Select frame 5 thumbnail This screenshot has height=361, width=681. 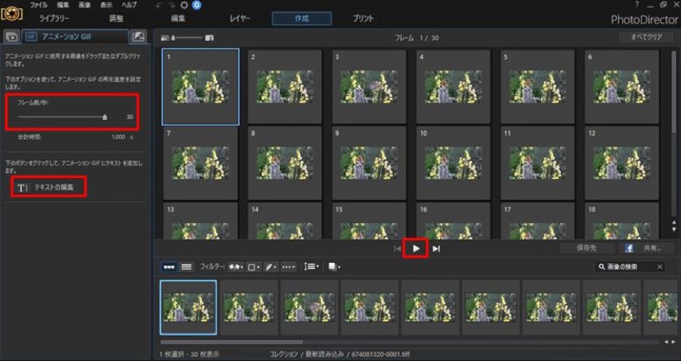tap(537, 87)
